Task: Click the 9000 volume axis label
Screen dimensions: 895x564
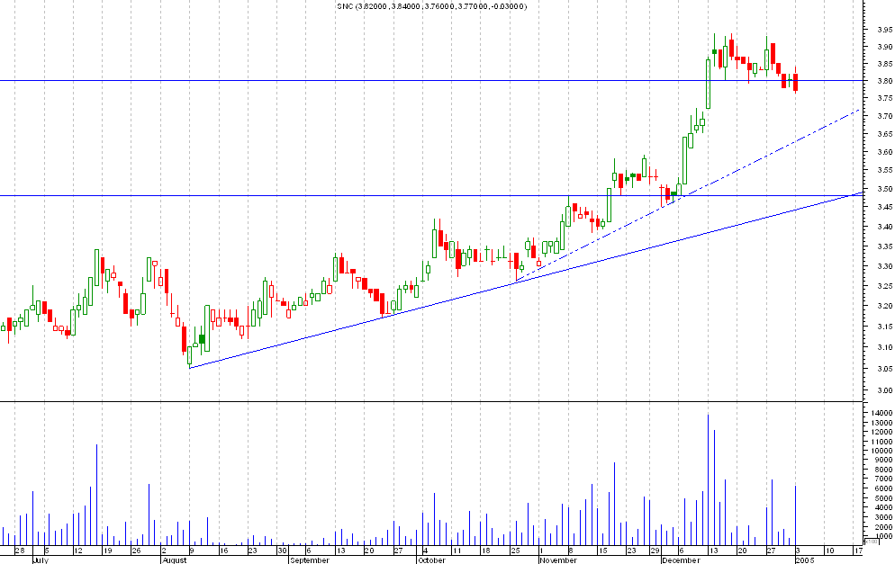Action: click(884, 461)
